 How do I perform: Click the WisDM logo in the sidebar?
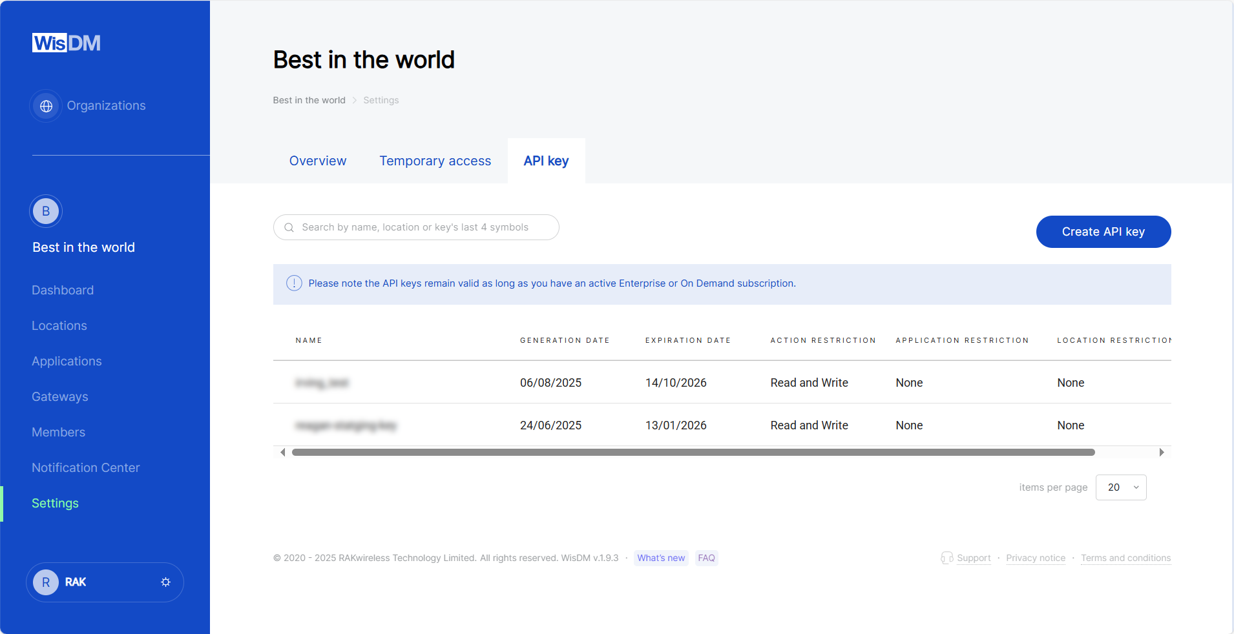click(66, 42)
